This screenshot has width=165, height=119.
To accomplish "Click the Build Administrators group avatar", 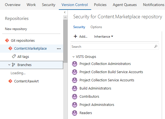I will (75, 88).
